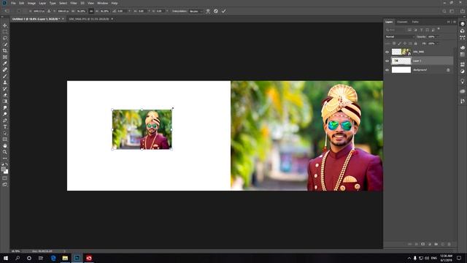Viewport: 467px width, 263px height.
Task: Select the Hand tool
Action: 5,146
